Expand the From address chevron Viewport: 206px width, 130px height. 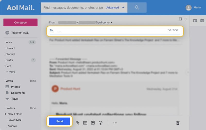111,22
